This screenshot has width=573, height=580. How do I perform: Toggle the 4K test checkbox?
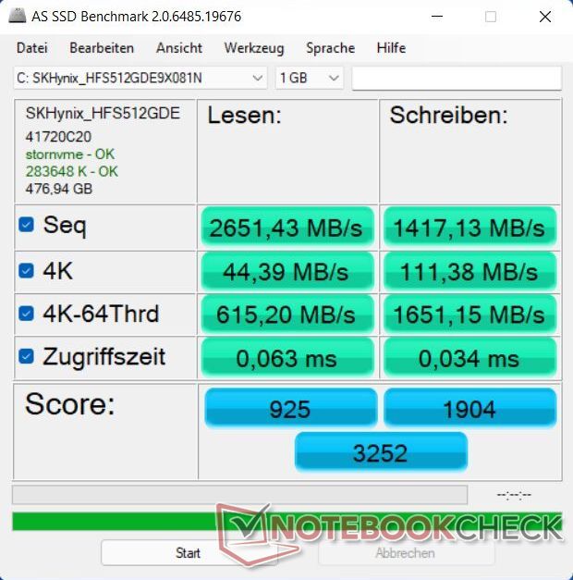click(26, 270)
